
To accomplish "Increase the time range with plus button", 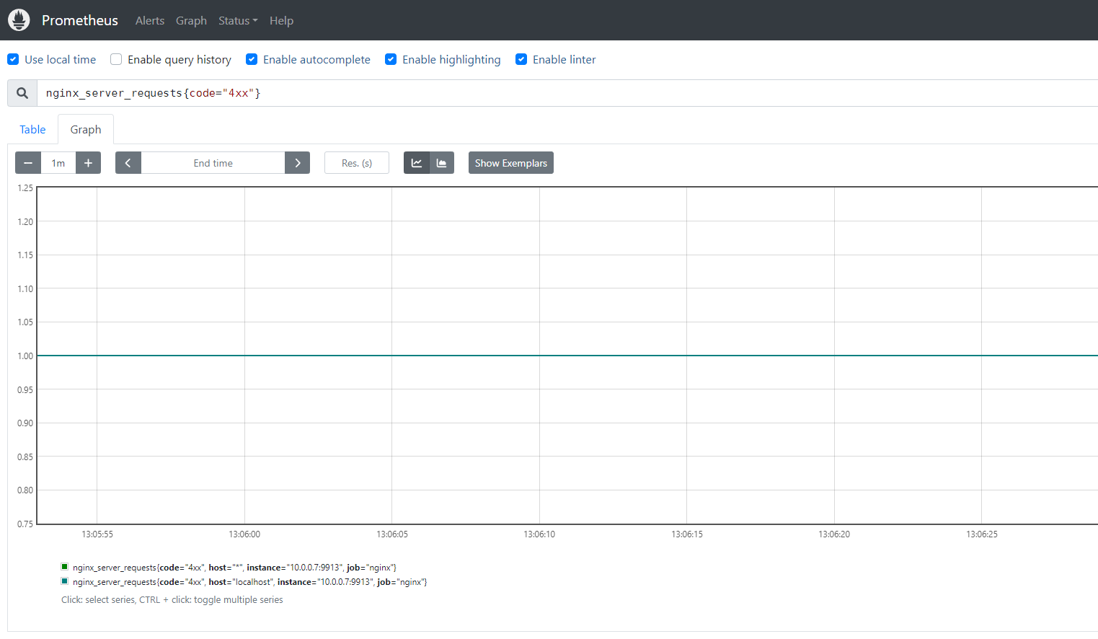I will point(88,163).
